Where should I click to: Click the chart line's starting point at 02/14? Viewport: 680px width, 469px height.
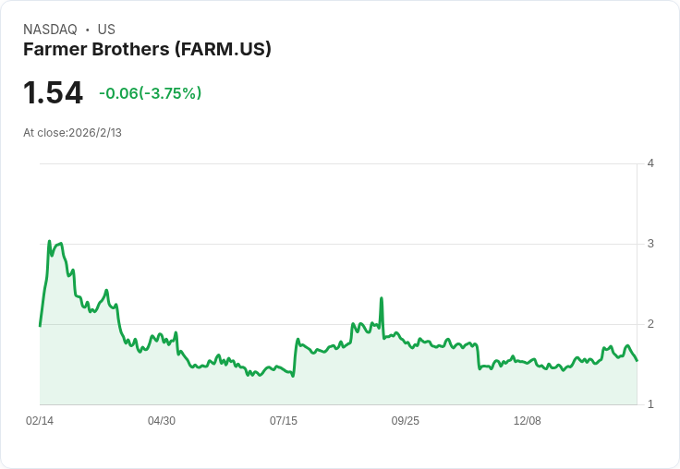tap(40, 326)
